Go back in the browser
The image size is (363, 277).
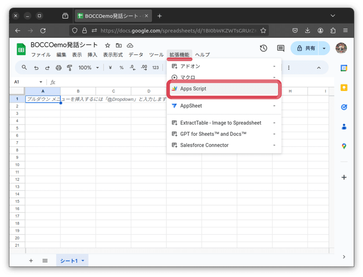(x=18, y=30)
